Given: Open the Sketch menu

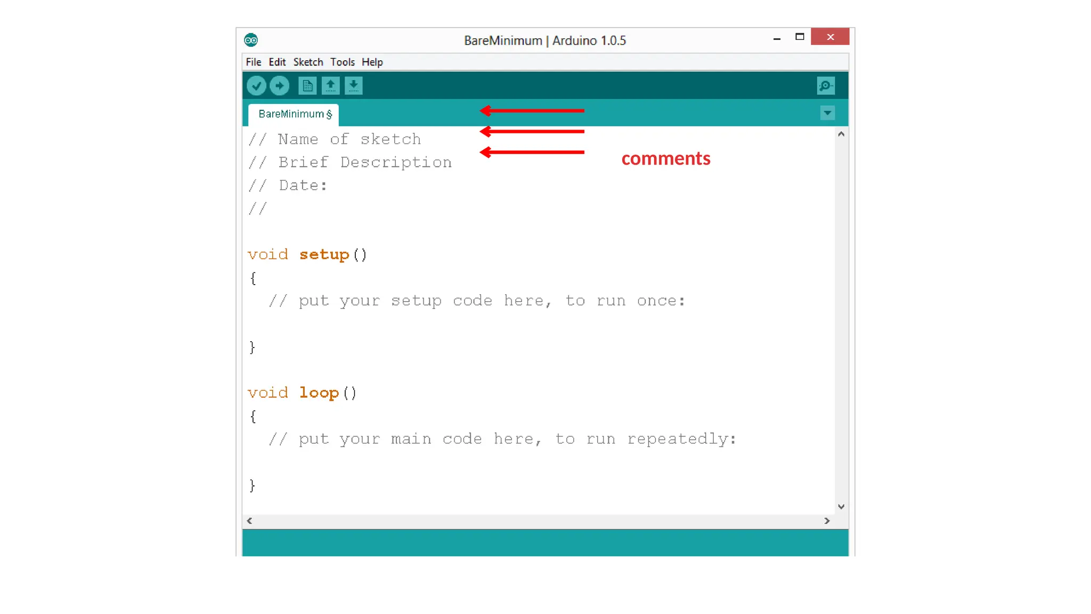Looking at the screenshot, I should pyautogui.click(x=308, y=62).
